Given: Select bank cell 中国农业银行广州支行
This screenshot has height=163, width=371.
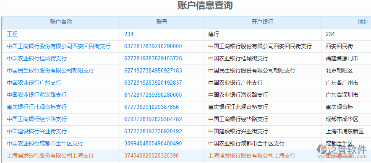Looking at the screenshot, I should (262, 83).
